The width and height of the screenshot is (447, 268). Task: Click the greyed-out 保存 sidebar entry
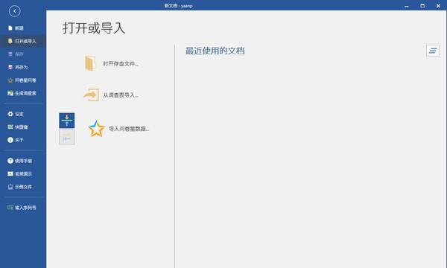coord(16,54)
